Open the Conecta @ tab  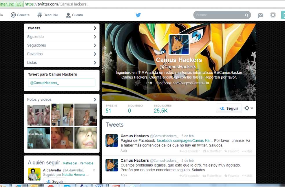point(20,15)
